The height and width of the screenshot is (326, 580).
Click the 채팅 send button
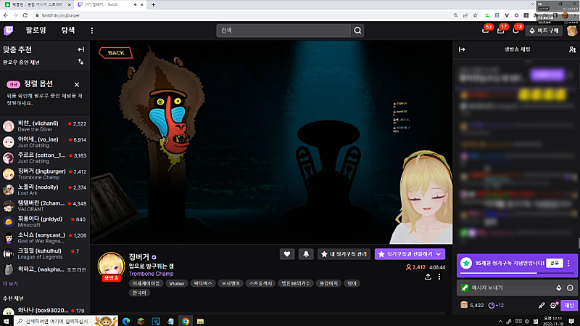coord(569,306)
